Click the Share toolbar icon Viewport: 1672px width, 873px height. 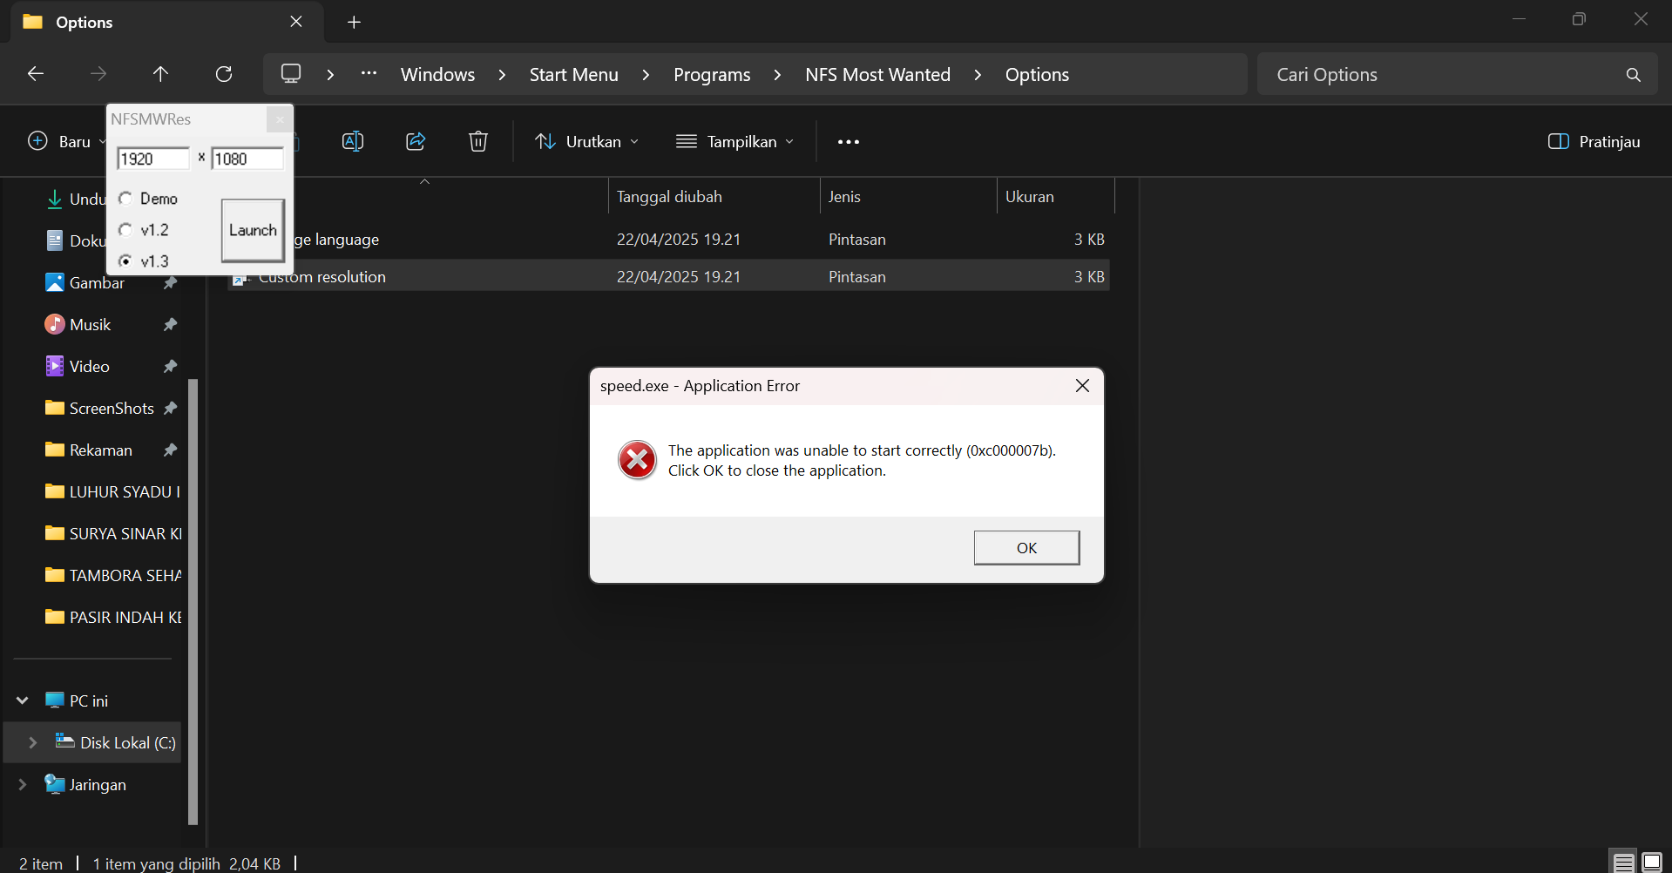tap(416, 141)
